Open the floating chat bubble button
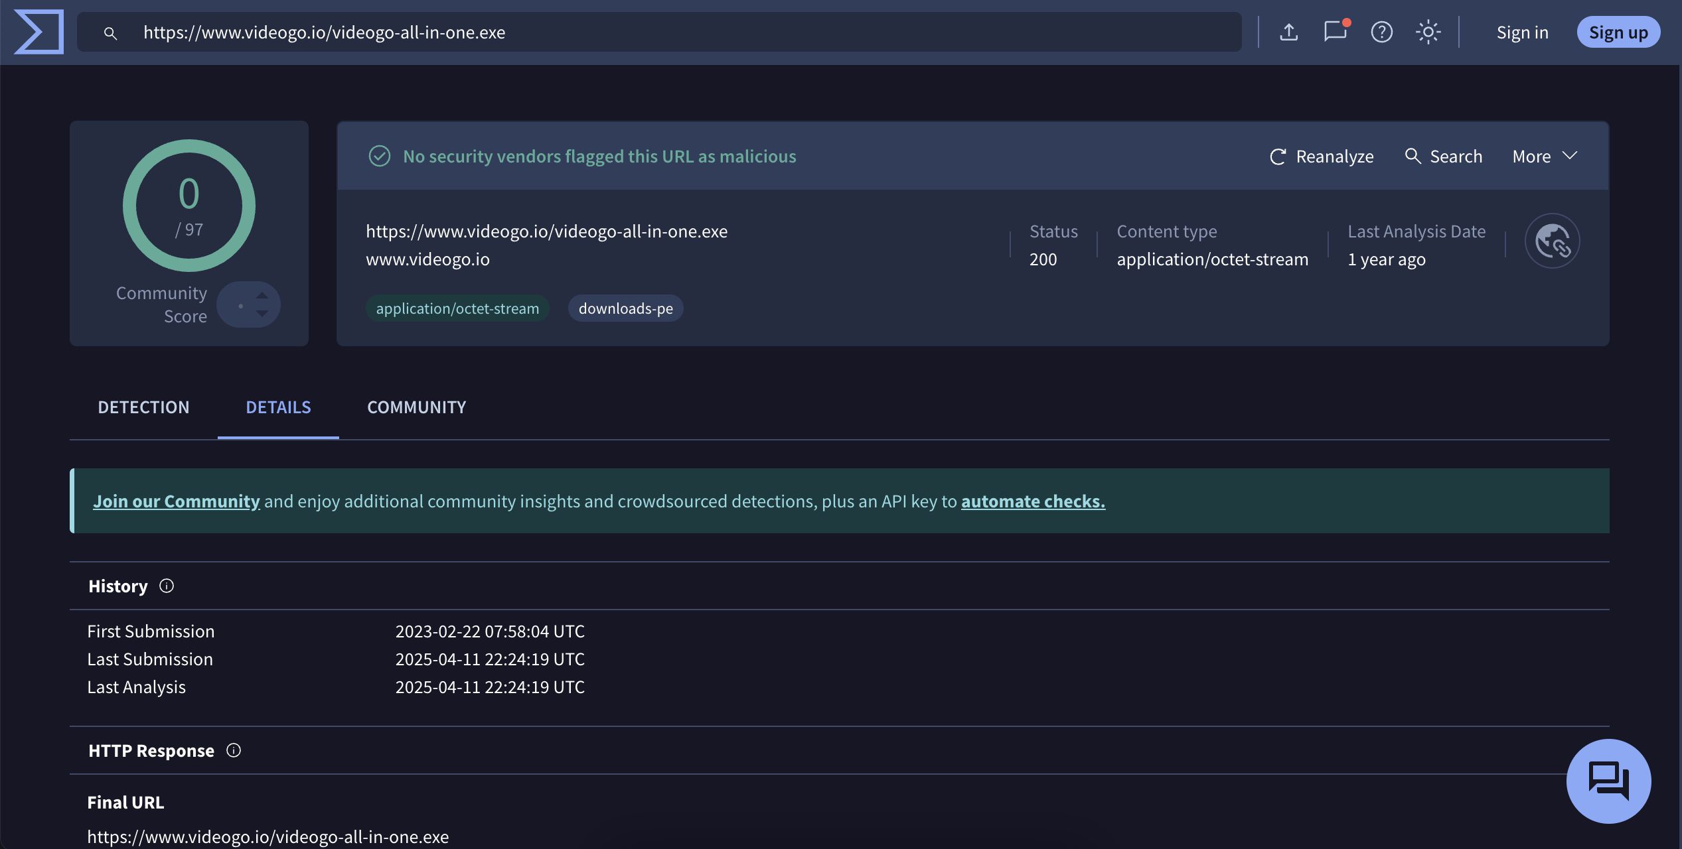This screenshot has width=1682, height=849. pos(1608,781)
